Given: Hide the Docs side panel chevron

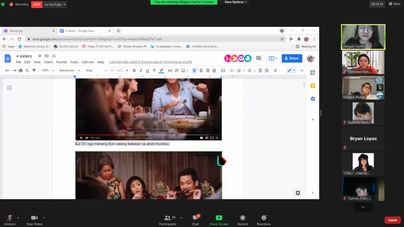Looking at the screenshot, I should pos(313,193).
